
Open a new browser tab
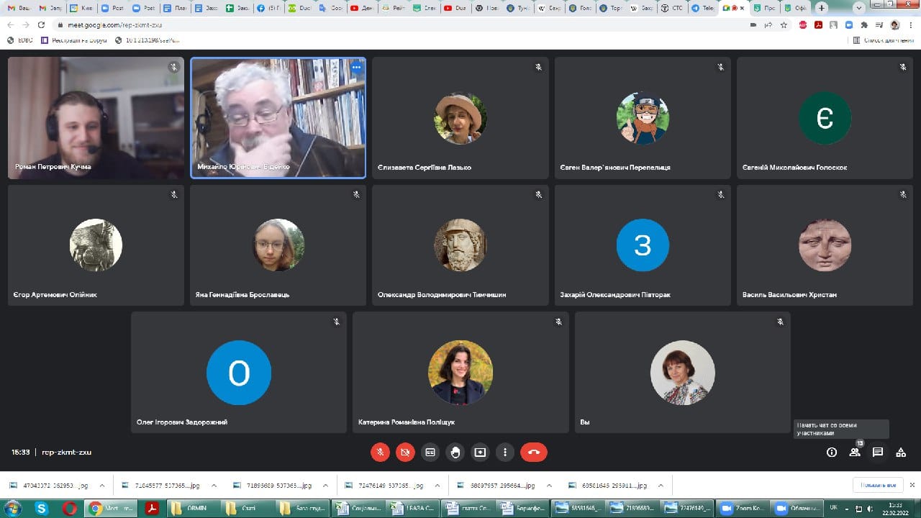(x=821, y=9)
